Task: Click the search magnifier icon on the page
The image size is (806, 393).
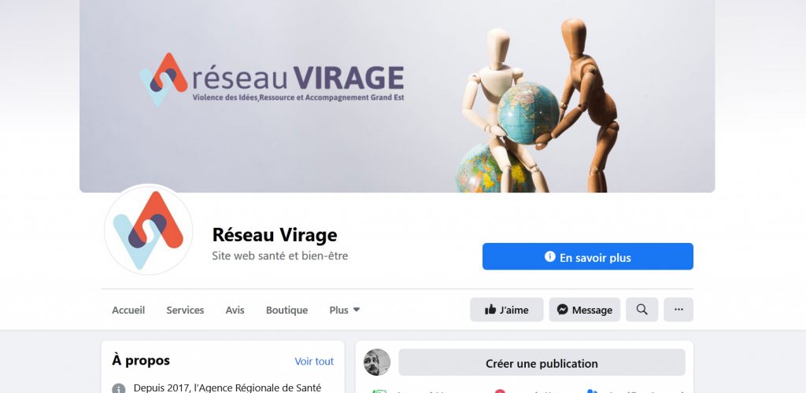Action: click(641, 310)
